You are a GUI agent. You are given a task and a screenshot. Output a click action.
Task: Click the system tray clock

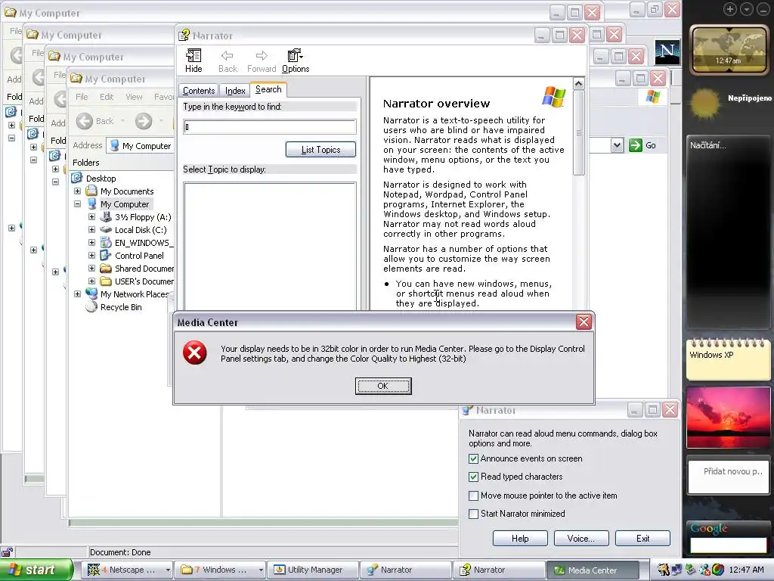point(746,570)
